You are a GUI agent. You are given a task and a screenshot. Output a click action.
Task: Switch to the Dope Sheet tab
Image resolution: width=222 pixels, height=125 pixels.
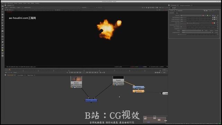coord(30,75)
